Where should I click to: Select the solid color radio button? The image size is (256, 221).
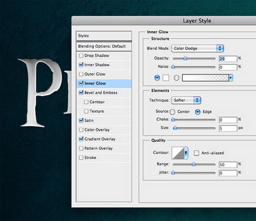[x=157, y=78]
